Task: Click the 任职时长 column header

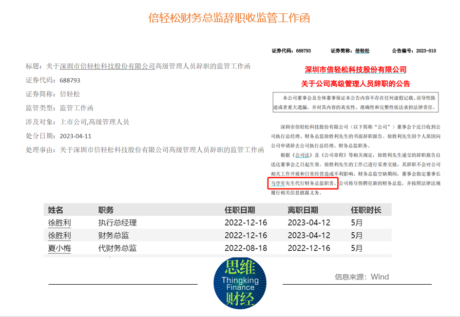Action: click(366, 210)
